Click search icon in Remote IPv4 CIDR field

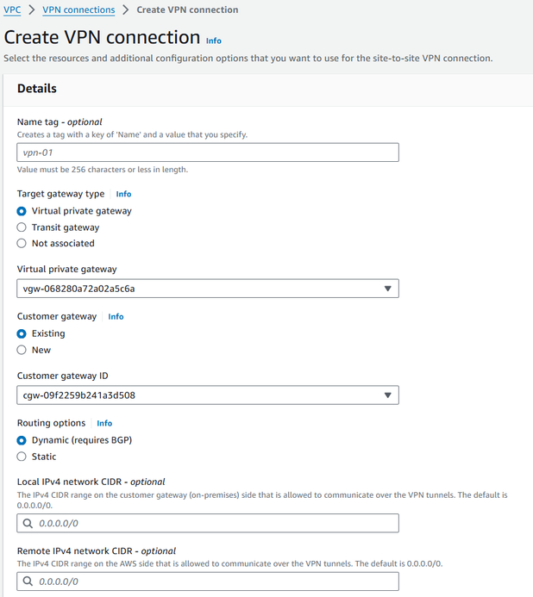pos(28,581)
